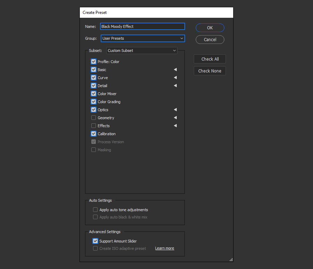Click the Calibration label text
This screenshot has width=313, height=269.
tap(107, 134)
